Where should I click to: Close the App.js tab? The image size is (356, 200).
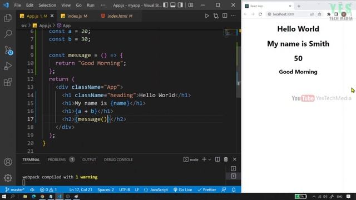pyautogui.click(x=52, y=16)
